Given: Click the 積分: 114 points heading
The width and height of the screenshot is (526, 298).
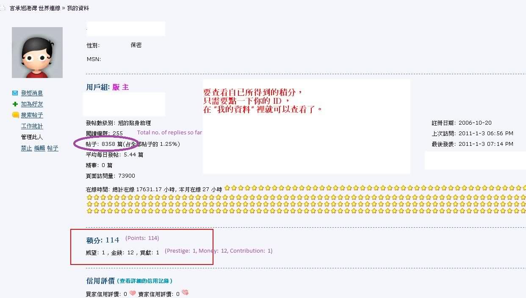Looking at the screenshot, I should [103, 240].
